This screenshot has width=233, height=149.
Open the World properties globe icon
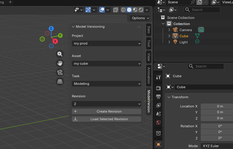(x=158, y=122)
